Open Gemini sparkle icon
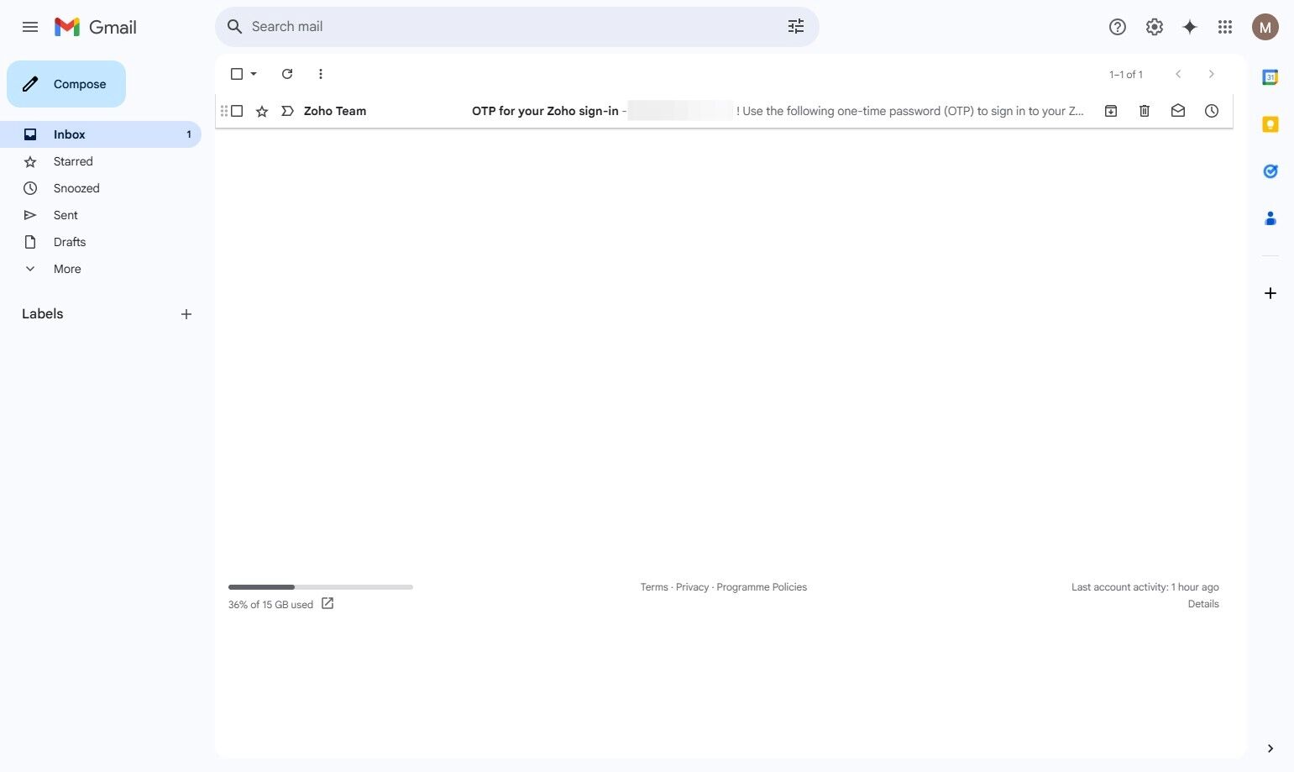The height and width of the screenshot is (772, 1294). (1190, 27)
